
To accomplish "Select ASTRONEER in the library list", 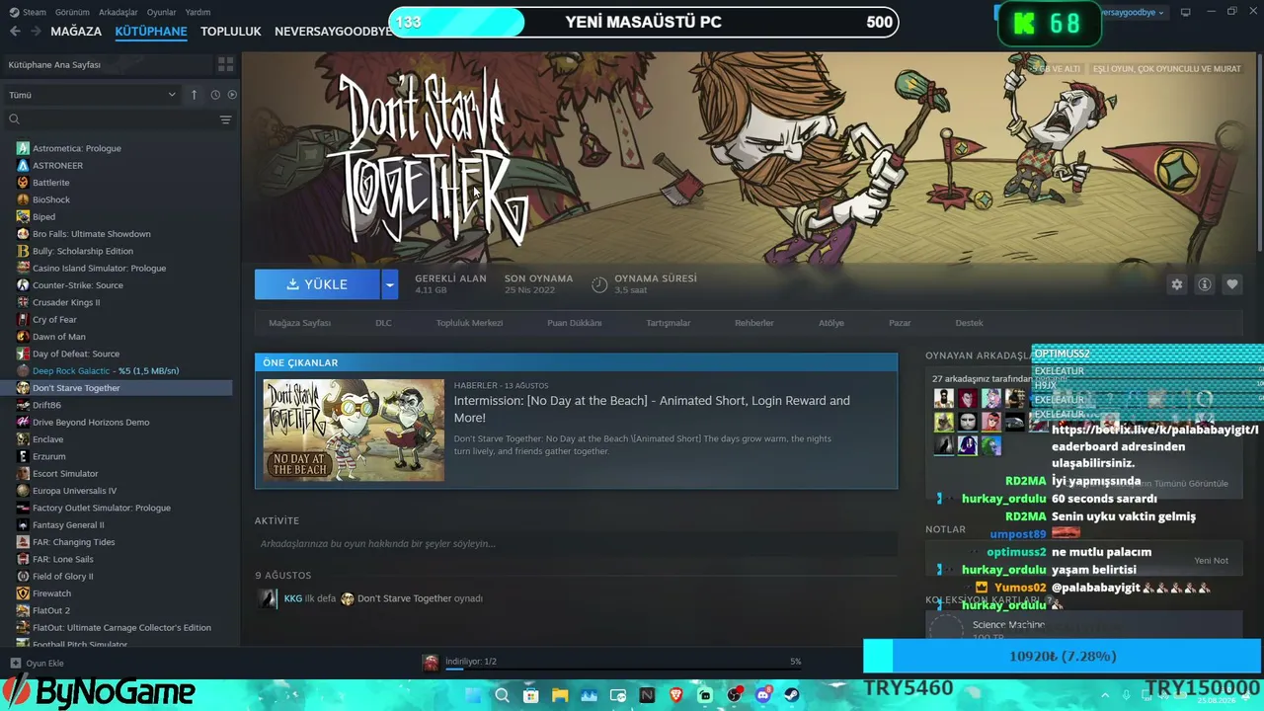I will (57, 165).
